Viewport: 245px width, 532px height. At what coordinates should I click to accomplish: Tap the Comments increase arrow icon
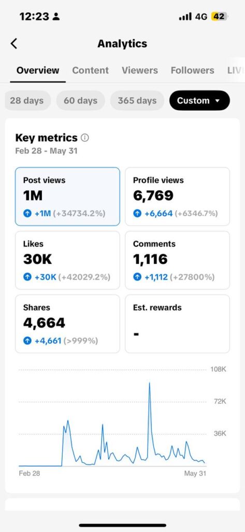[x=137, y=277]
